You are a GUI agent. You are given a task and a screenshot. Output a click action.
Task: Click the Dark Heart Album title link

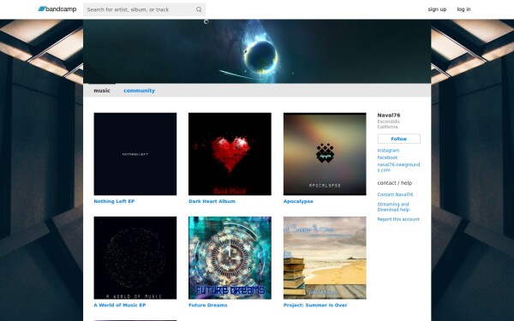[x=212, y=201]
